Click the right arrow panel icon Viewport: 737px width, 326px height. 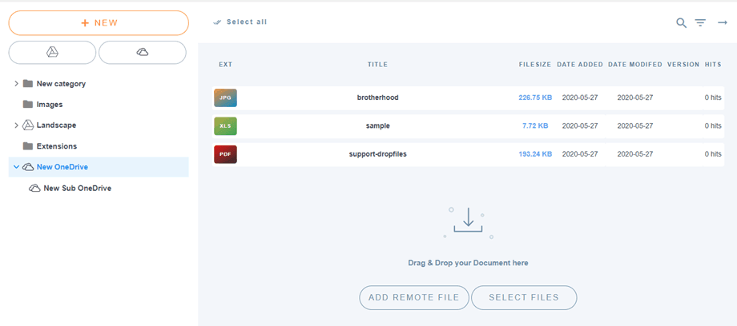[722, 23]
